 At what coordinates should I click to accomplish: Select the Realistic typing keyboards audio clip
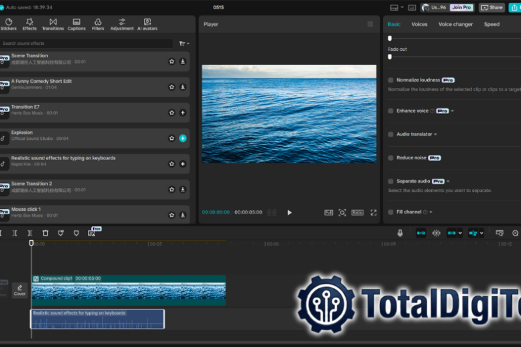[x=97, y=319]
